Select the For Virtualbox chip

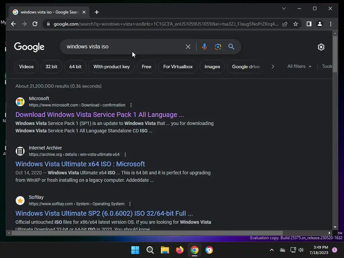coord(178,67)
